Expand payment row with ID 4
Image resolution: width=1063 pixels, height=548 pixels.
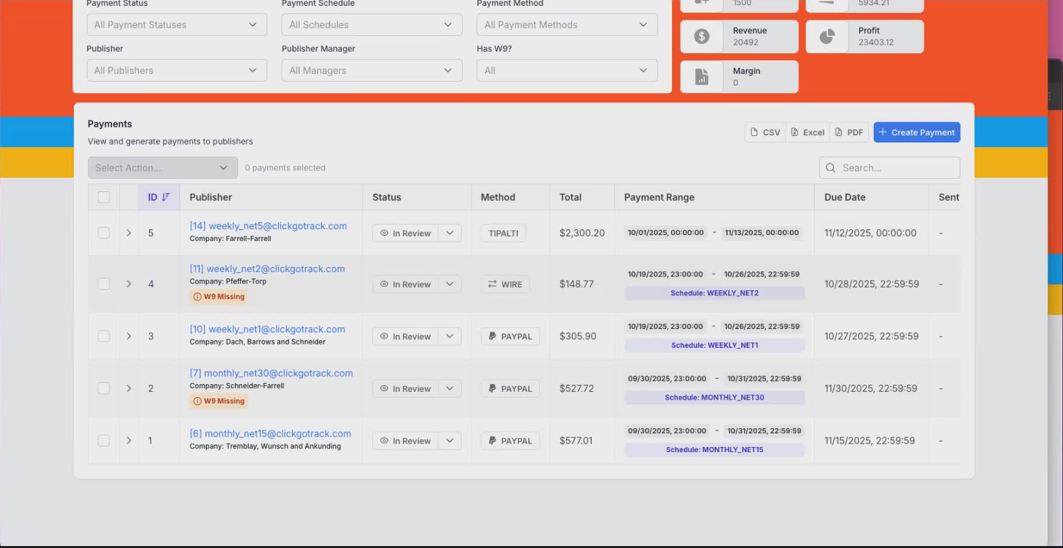coord(129,284)
